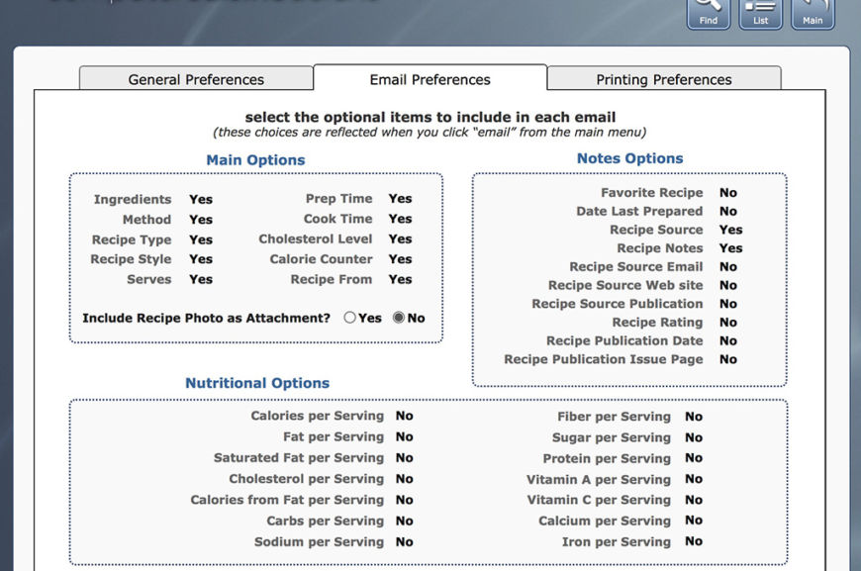Click Cholesterol per Serving No value
Viewport: 861px width, 571px height.
click(404, 479)
